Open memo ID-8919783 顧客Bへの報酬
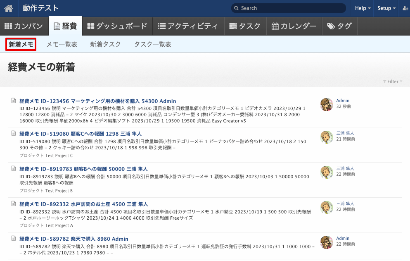Screen dimensions: 410x261 pos(83,169)
